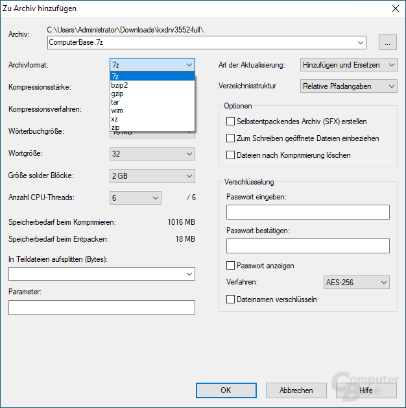Expand the archive name history dropdown arrow
406x408 pixels.
coord(361,42)
